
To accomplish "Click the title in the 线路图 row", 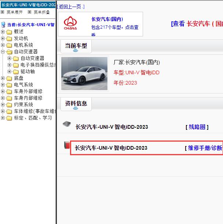I will [112, 127].
